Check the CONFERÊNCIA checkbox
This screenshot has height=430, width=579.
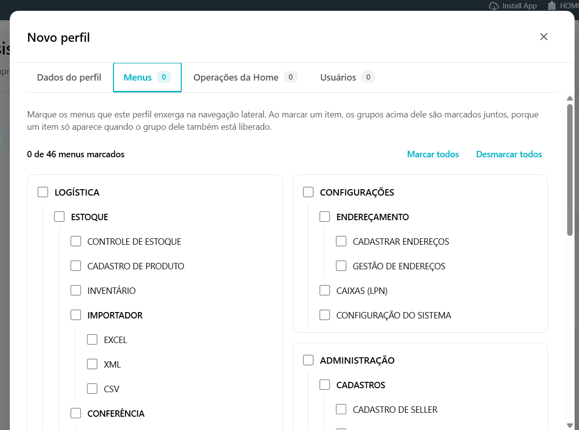click(x=76, y=413)
